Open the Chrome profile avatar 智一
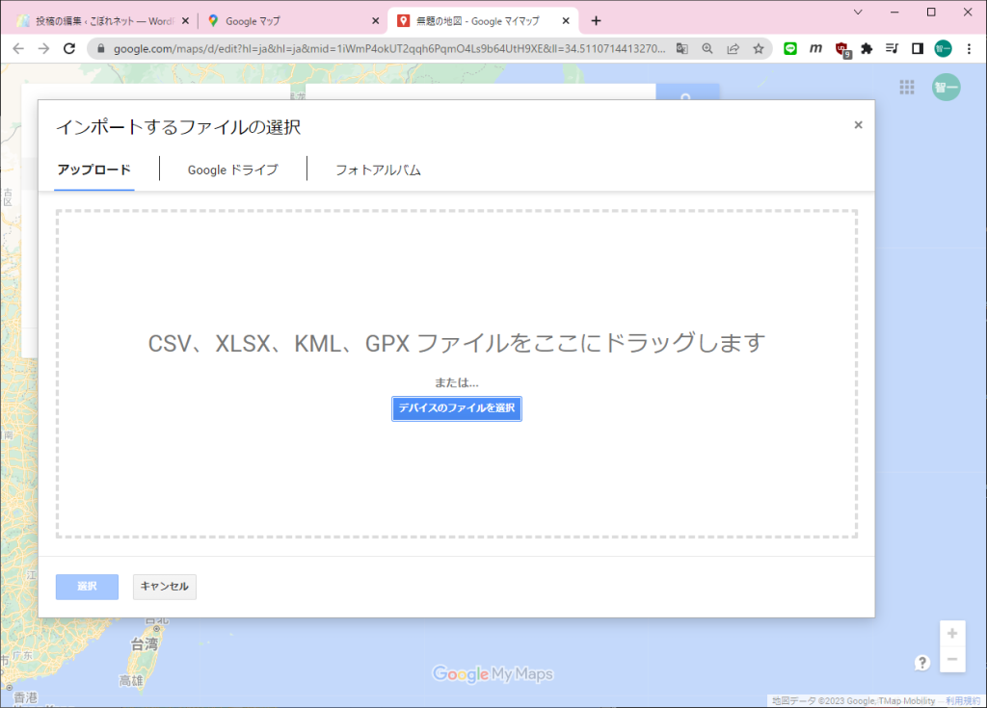Viewport: 987px width, 708px height. tap(942, 48)
